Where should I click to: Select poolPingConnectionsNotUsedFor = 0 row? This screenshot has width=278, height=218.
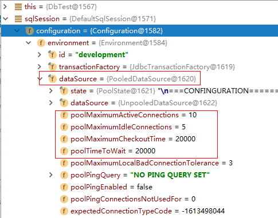tap(140, 199)
